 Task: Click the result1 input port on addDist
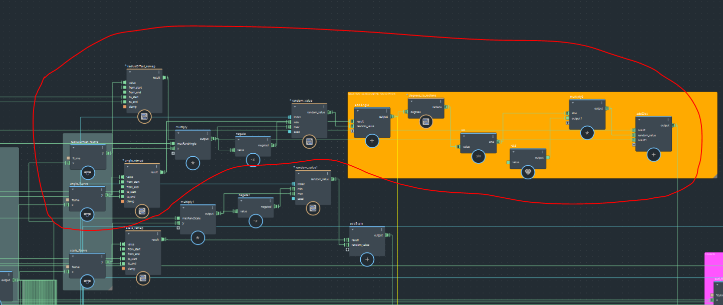pos(634,140)
